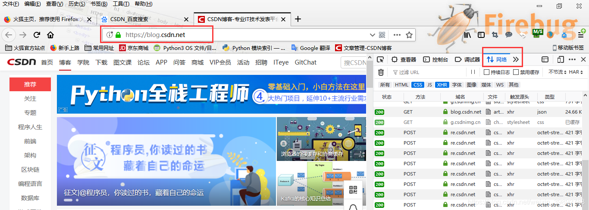Open the address bar history dropdown arrow
Viewport: 589px width, 210px height.
[373, 35]
